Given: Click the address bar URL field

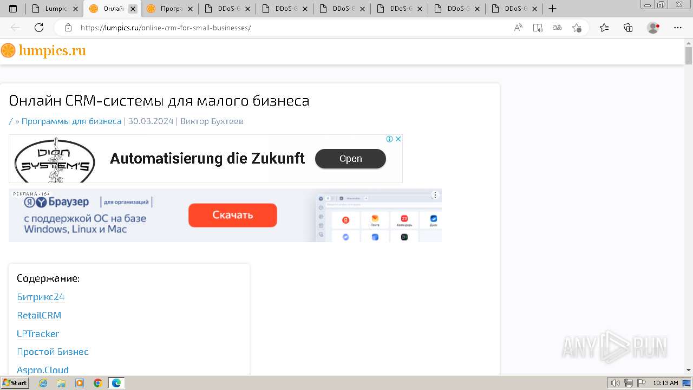Looking at the screenshot, I should [292, 28].
